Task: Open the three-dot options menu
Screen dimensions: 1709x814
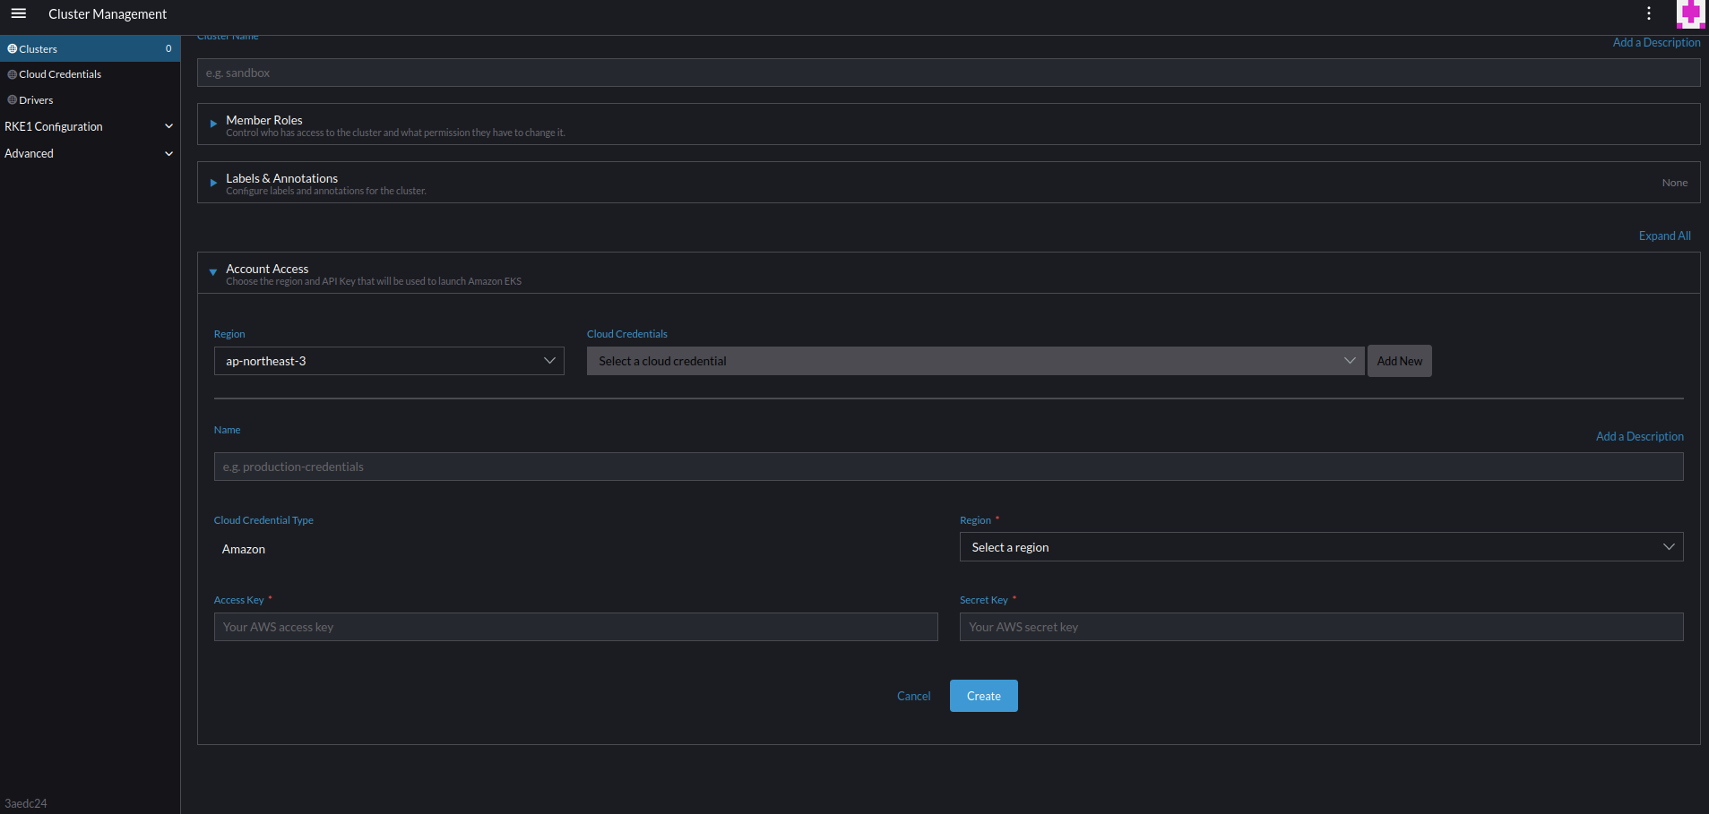Action: pos(1647,13)
